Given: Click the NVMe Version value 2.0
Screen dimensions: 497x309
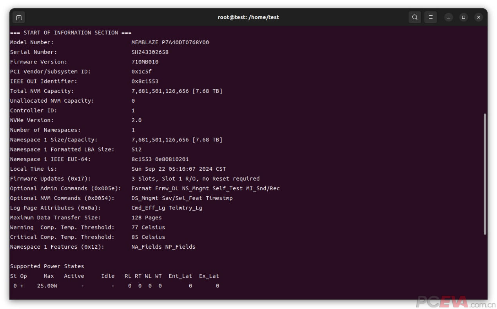Looking at the screenshot, I should [x=136, y=120].
